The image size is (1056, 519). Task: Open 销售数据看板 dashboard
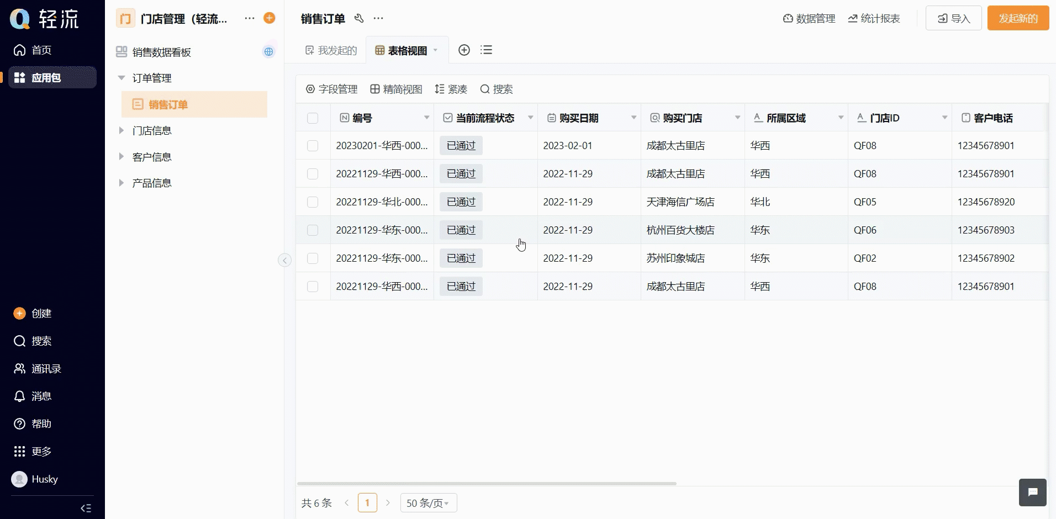[162, 52]
